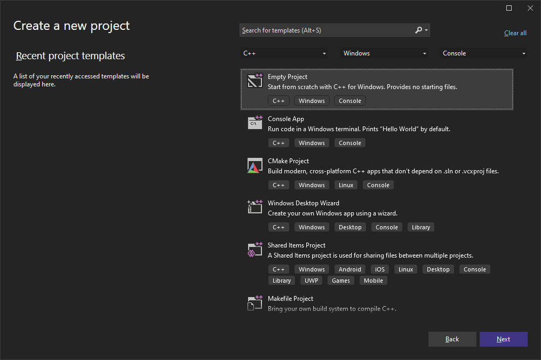Click the Android tag under Shared Items Project
Viewport: 541px width, 360px height.
pos(349,269)
